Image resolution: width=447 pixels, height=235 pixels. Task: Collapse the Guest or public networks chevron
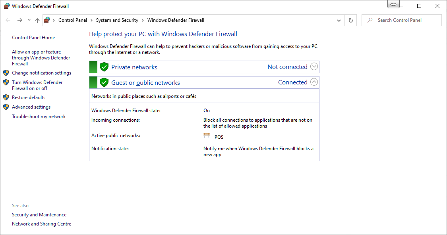[314, 82]
